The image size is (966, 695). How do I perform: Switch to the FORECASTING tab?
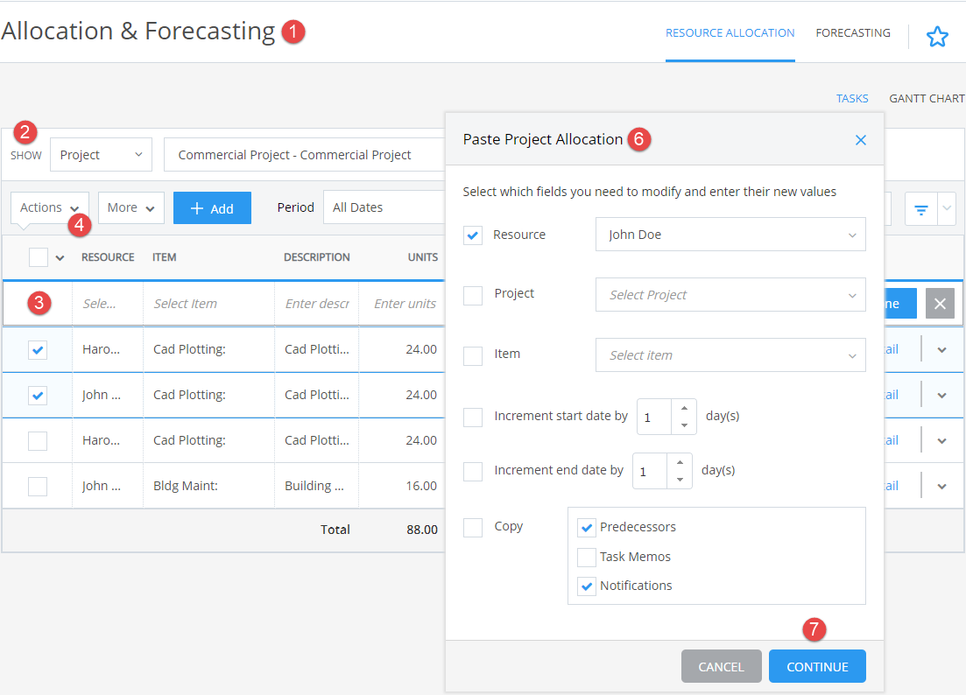(852, 32)
